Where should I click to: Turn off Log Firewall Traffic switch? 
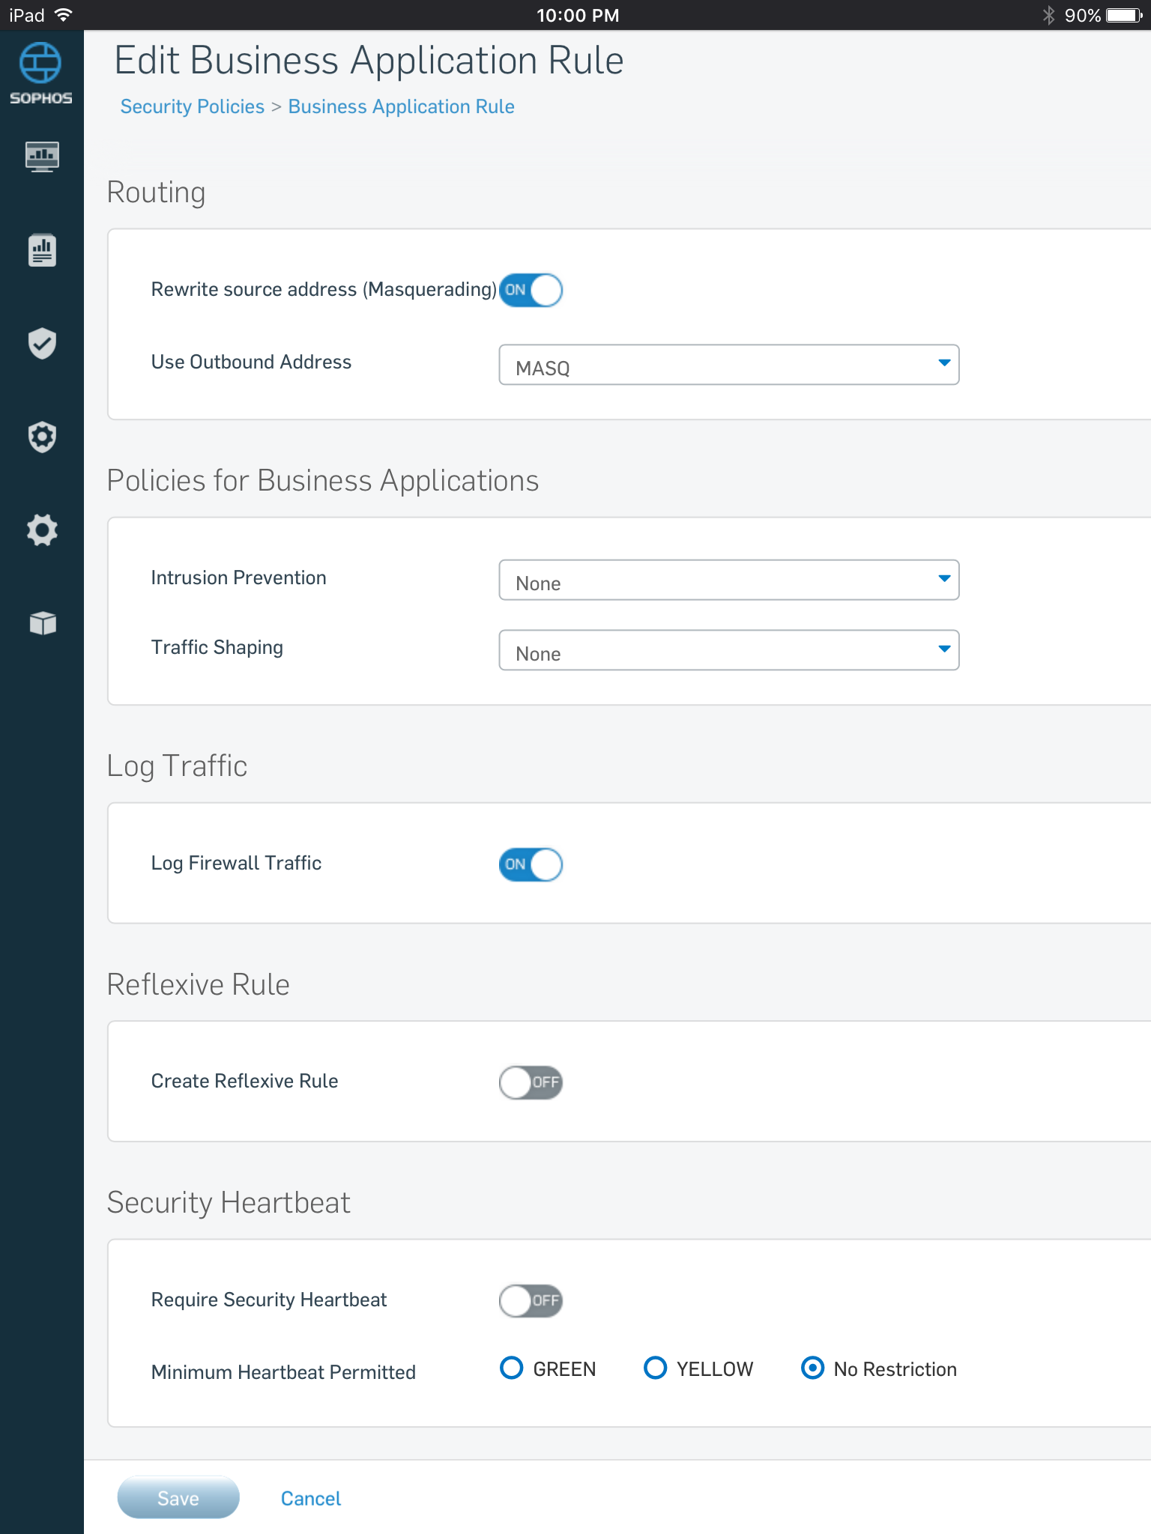point(531,864)
